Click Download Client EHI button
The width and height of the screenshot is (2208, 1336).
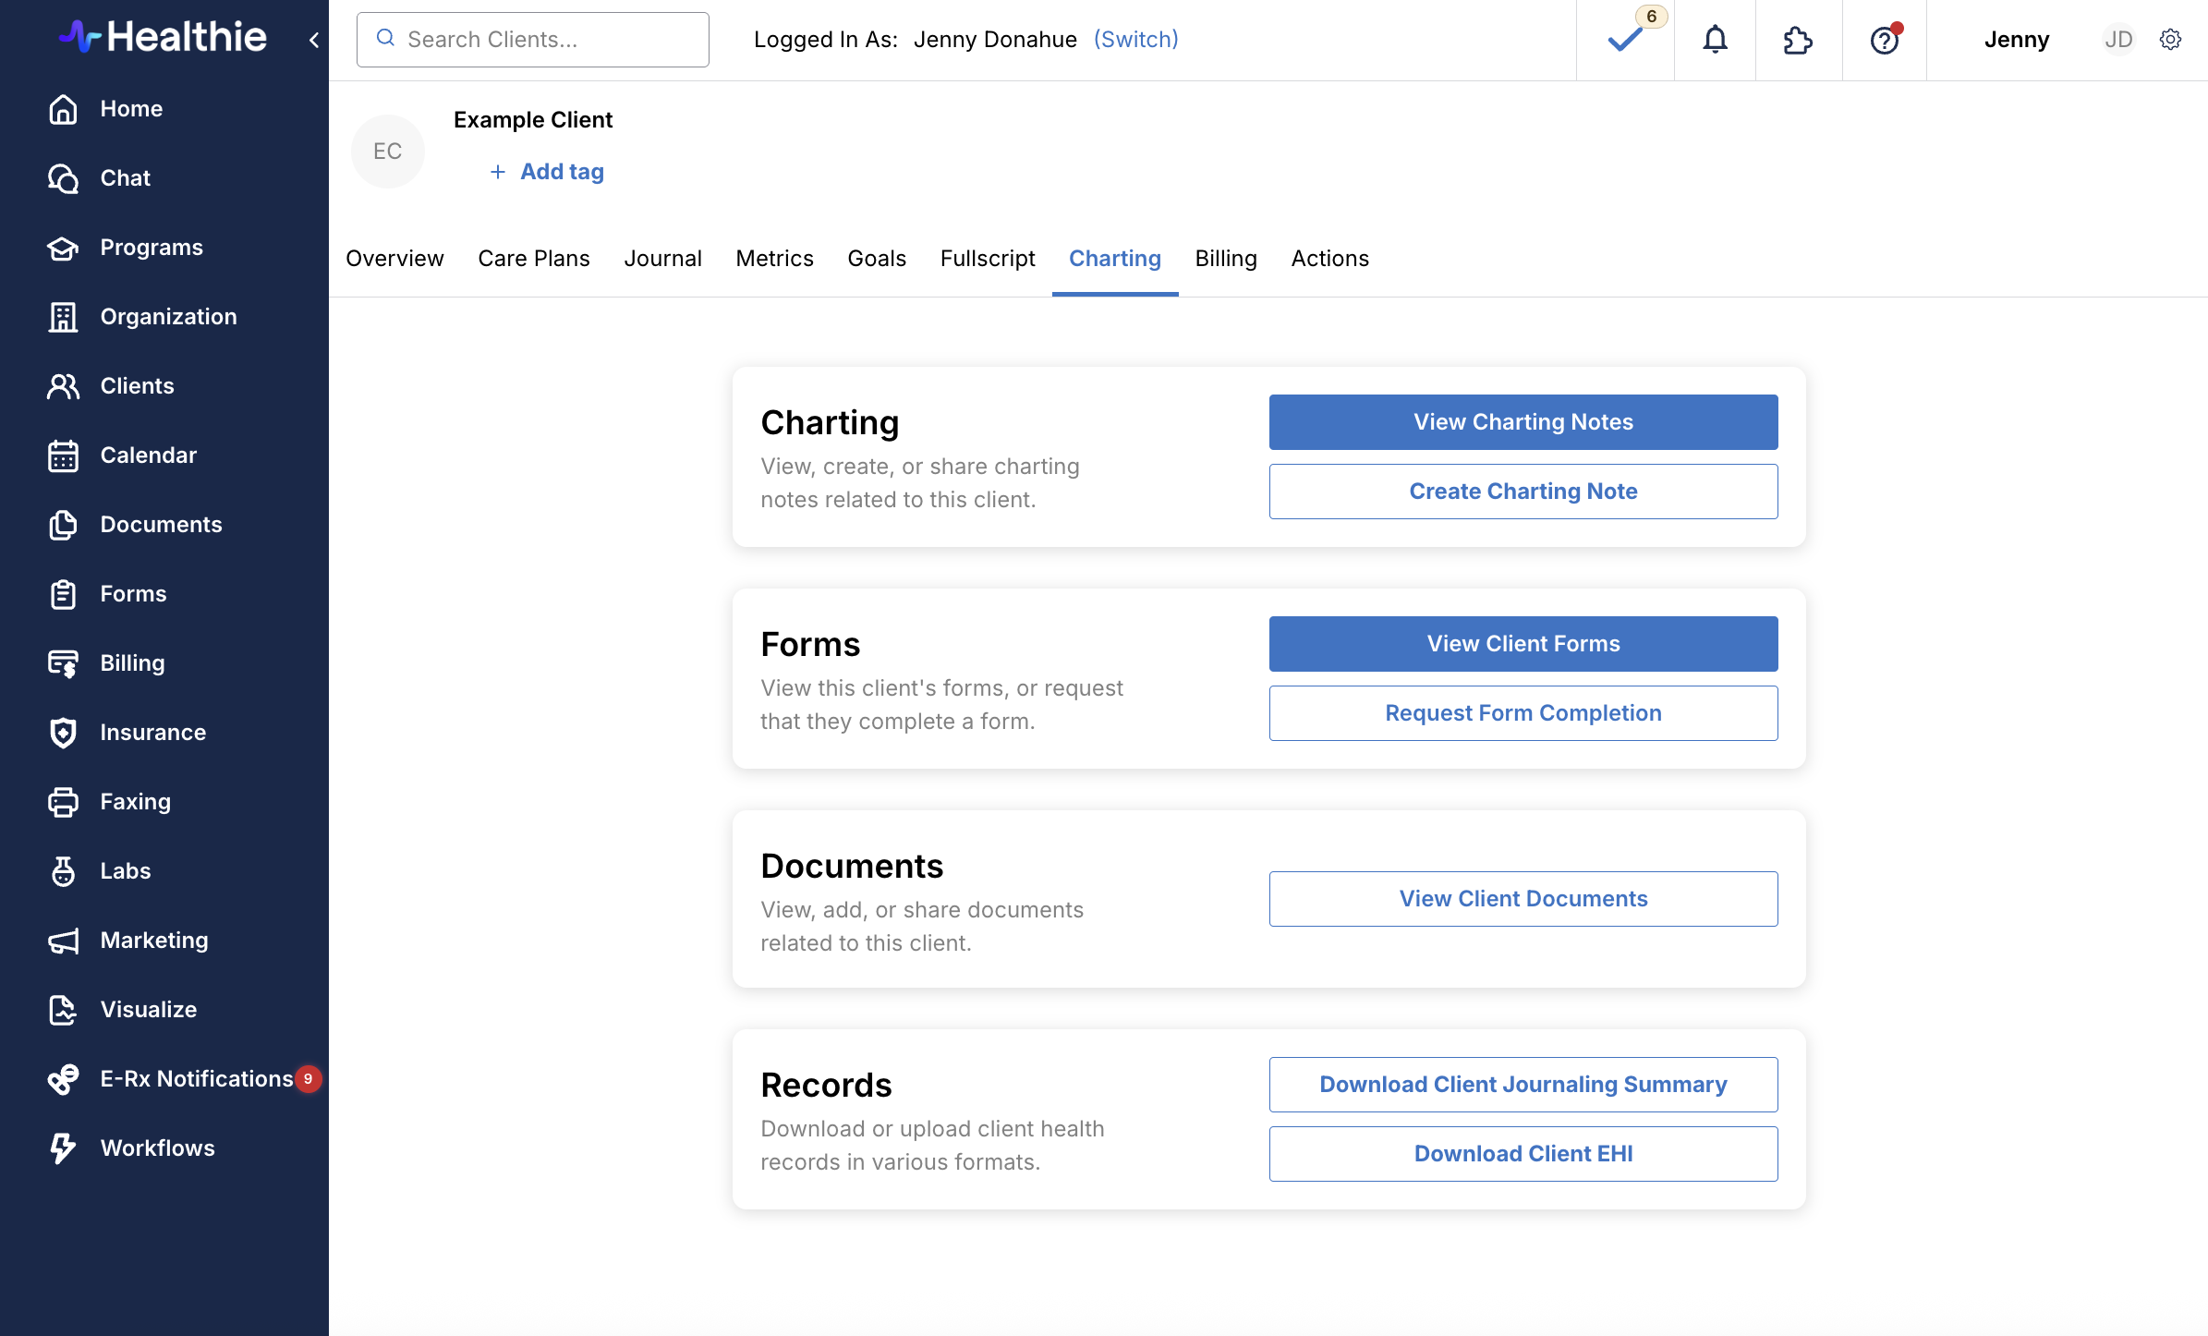(1523, 1154)
